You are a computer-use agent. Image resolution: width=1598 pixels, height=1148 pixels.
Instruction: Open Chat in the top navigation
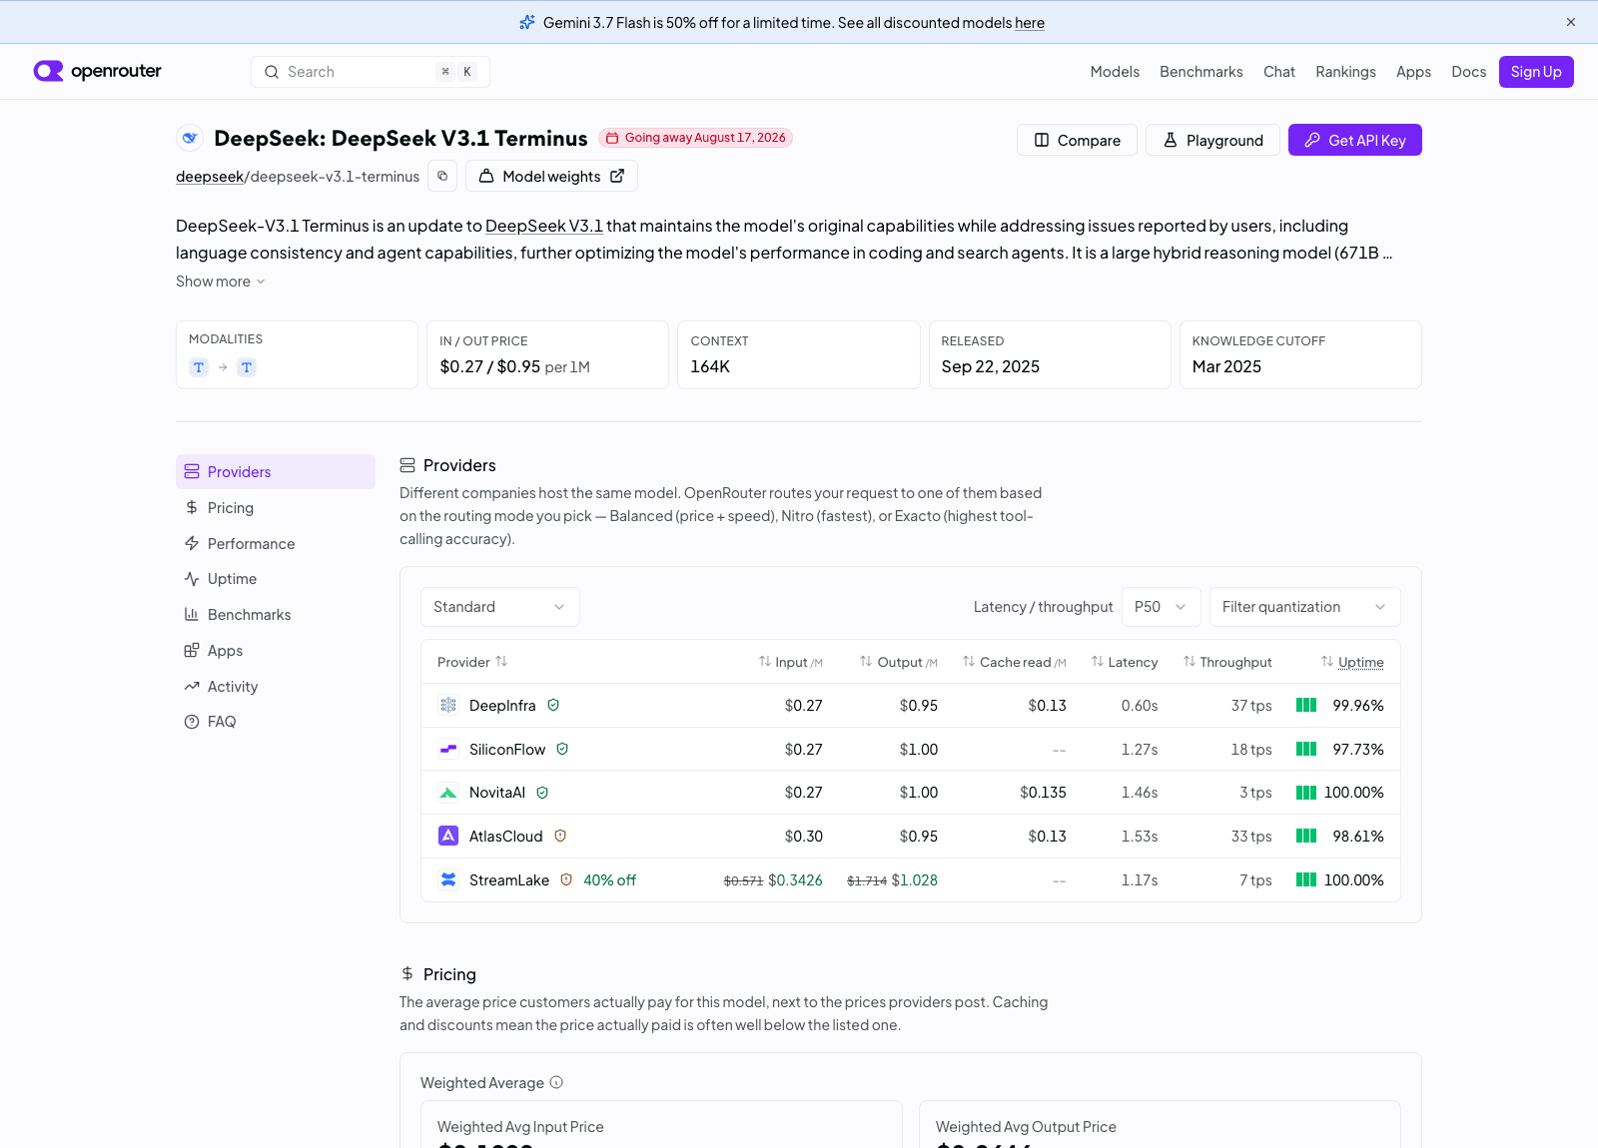pos(1279,72)
